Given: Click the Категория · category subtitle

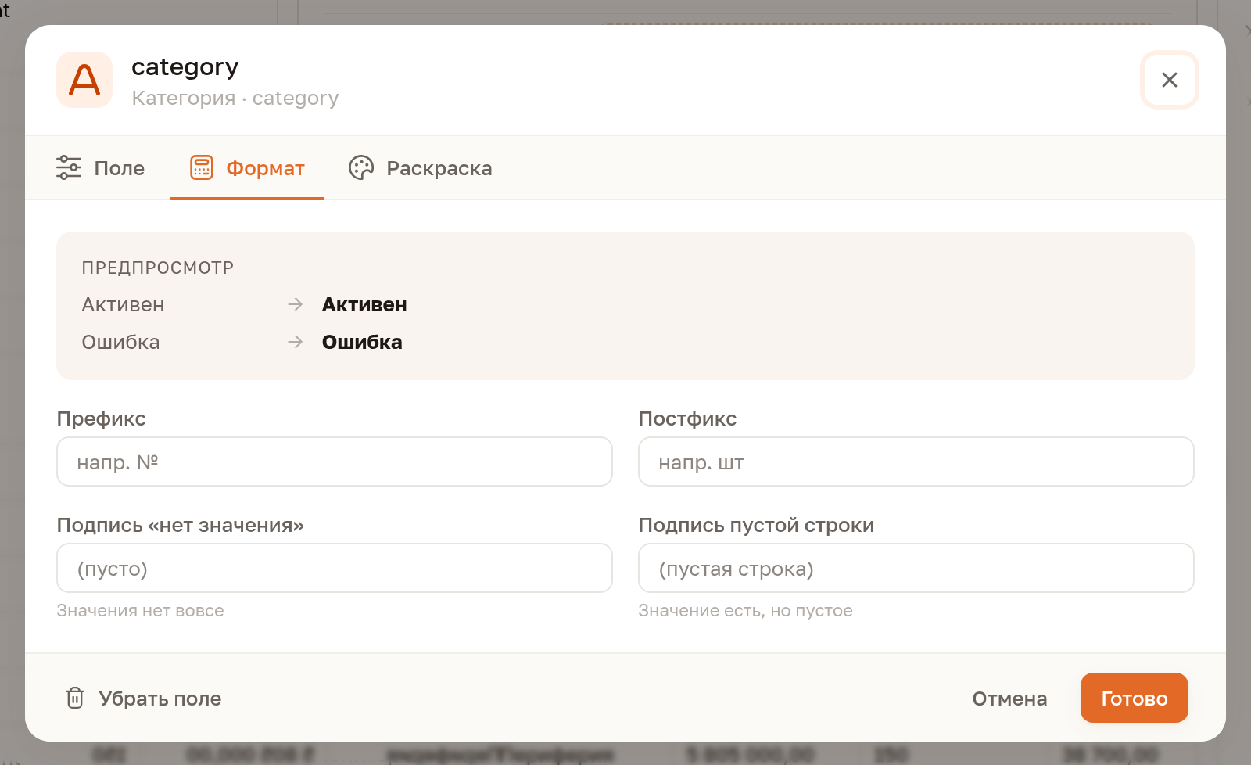Looking at the screenshot, I should pos(235,99).
